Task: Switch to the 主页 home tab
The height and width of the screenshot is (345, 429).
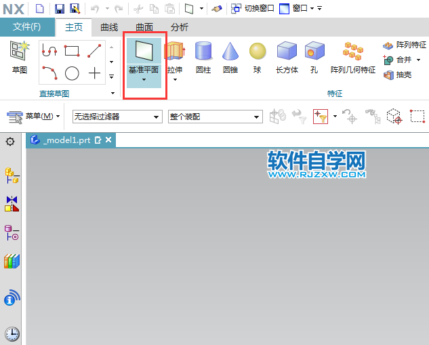Action: [74, 27]
